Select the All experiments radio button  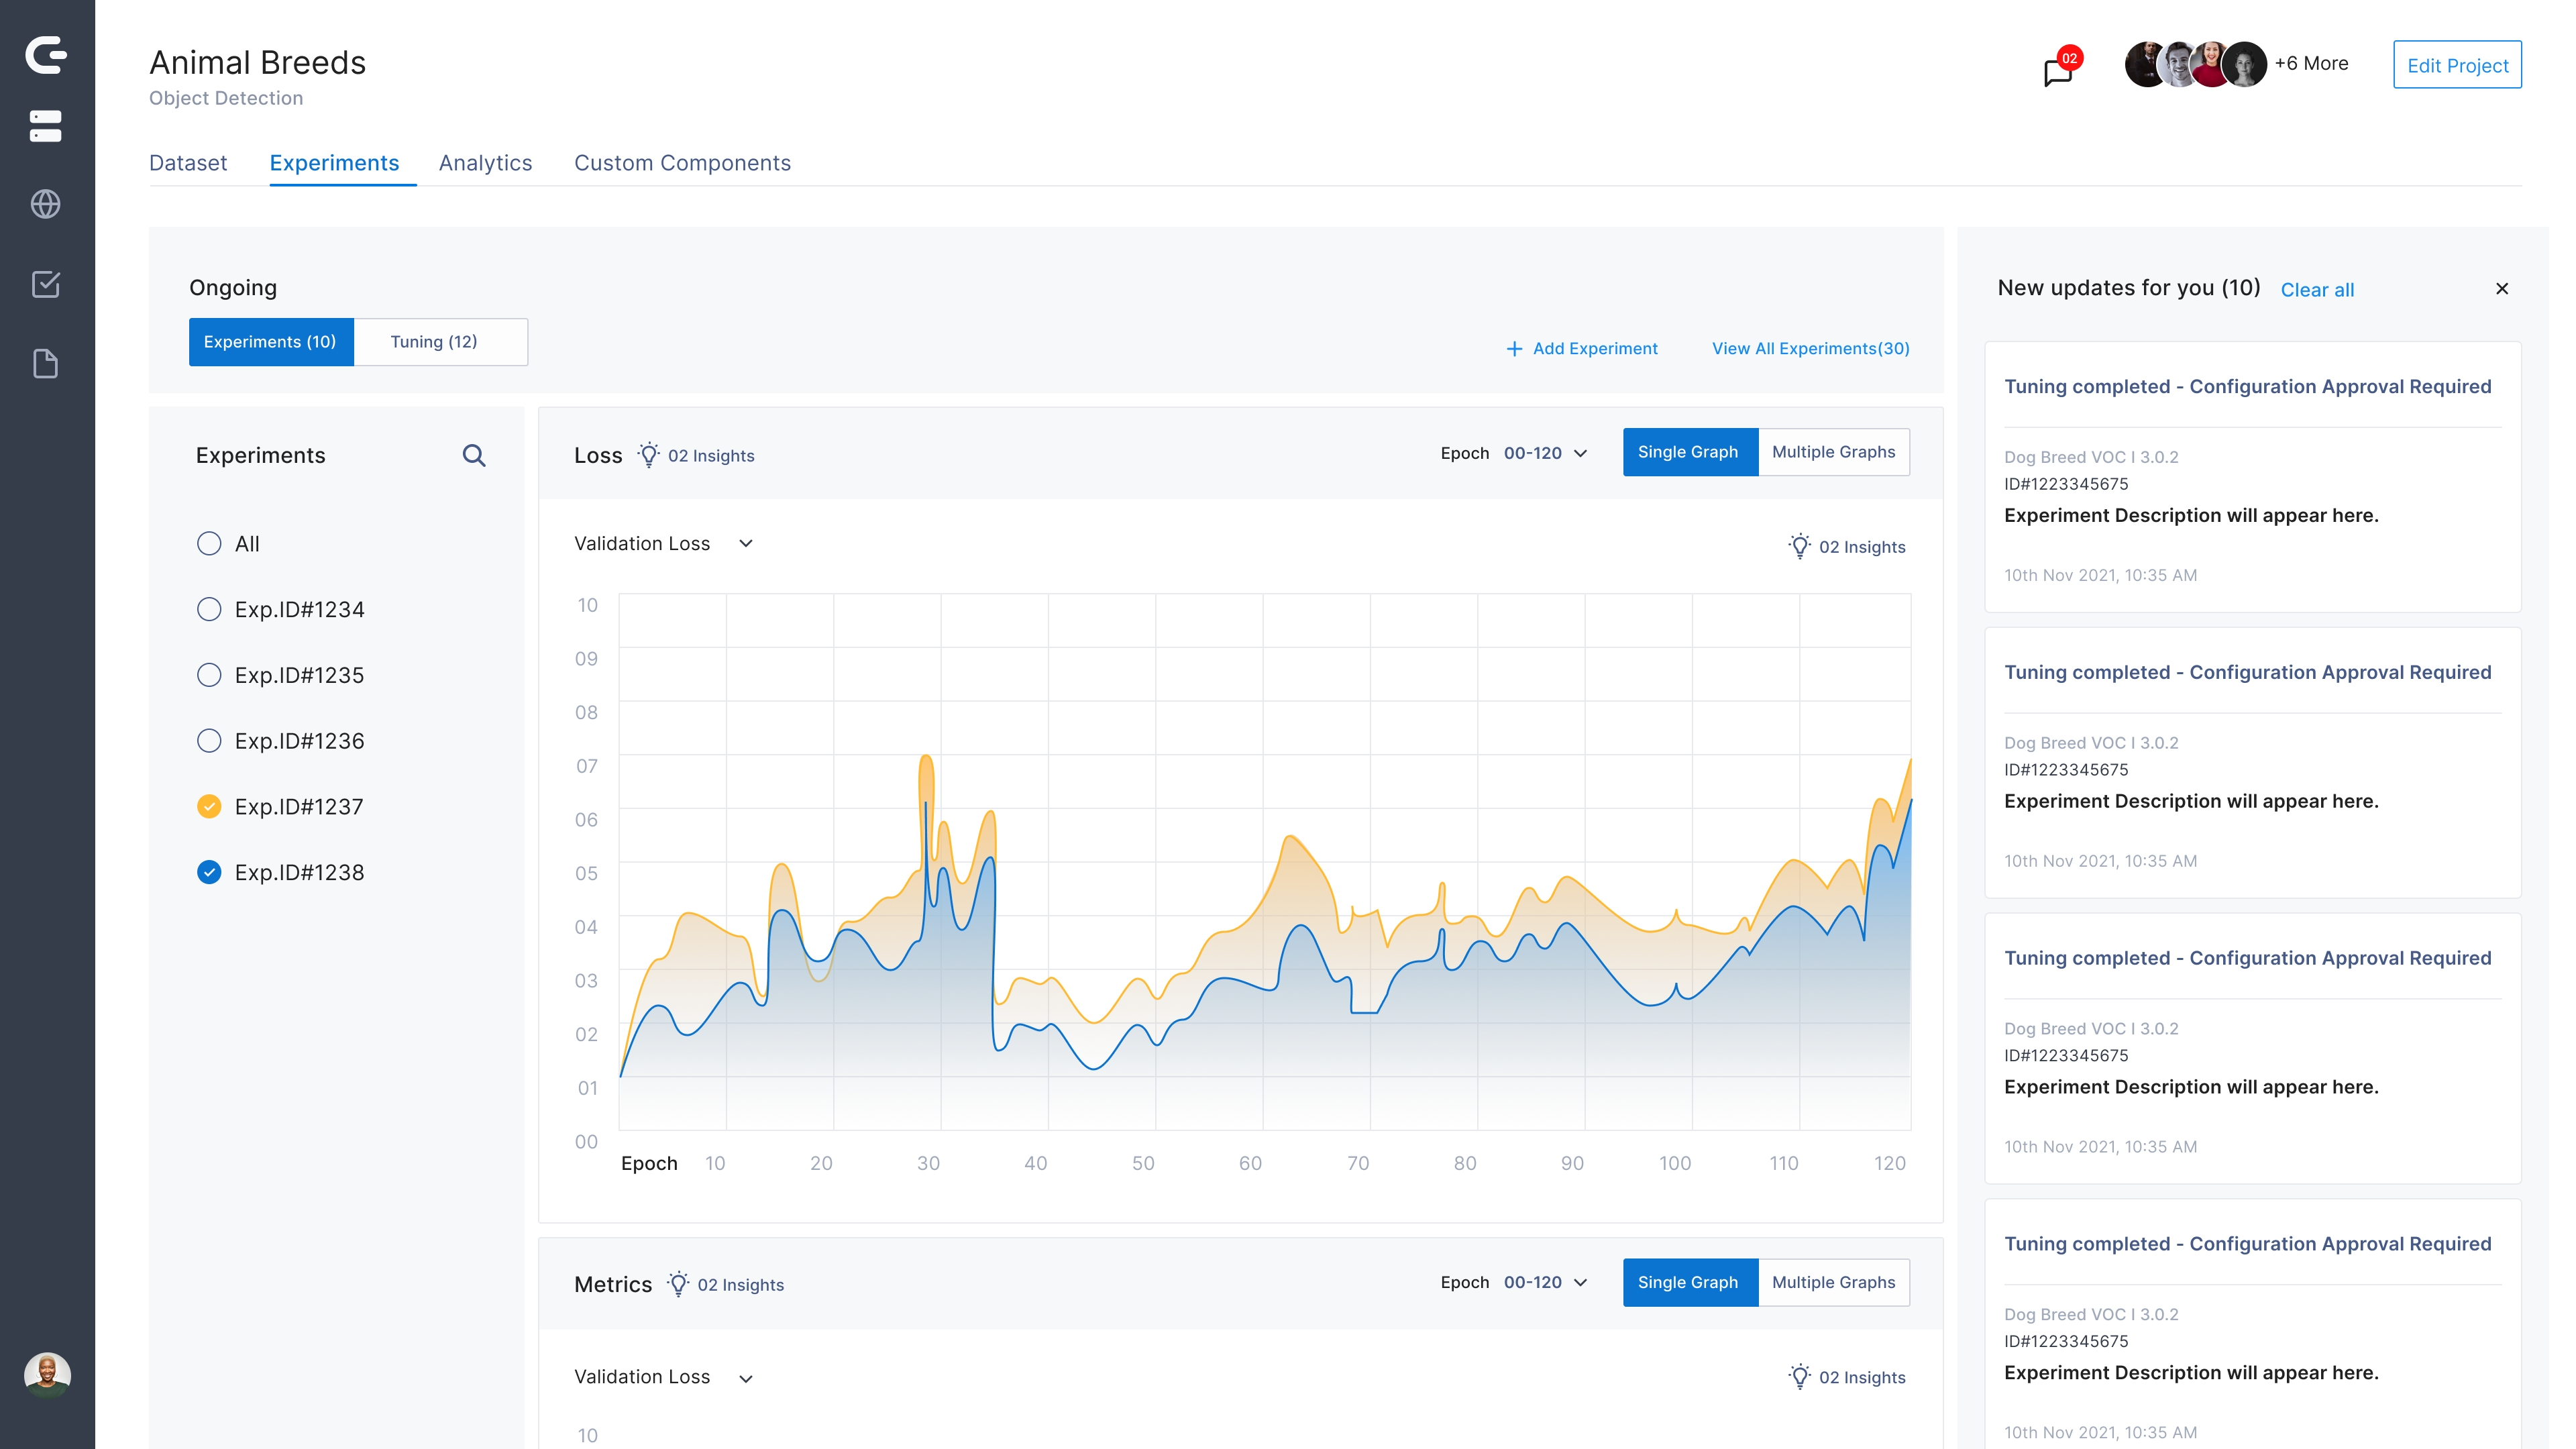(209, 544)
